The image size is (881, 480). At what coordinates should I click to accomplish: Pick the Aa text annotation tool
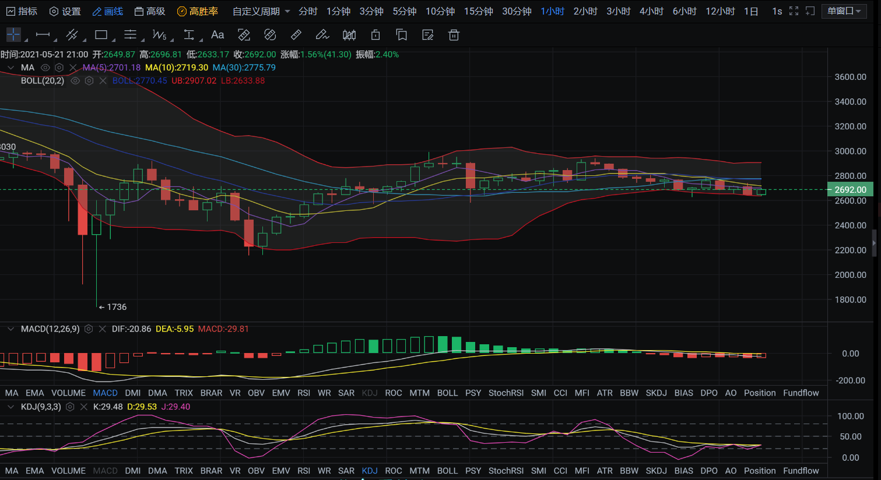tap(217, 35)
